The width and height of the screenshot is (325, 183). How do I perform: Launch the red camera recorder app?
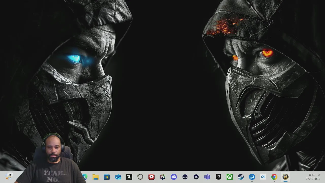pos(152,177)
